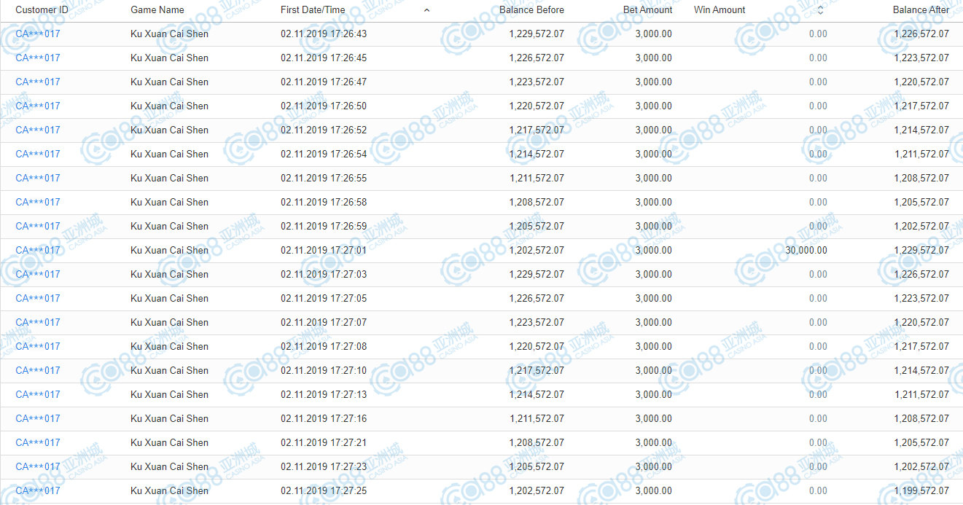Sort by the Customer ID column header
The height and width of the screenshot is (505, 963).
(42, 10)
